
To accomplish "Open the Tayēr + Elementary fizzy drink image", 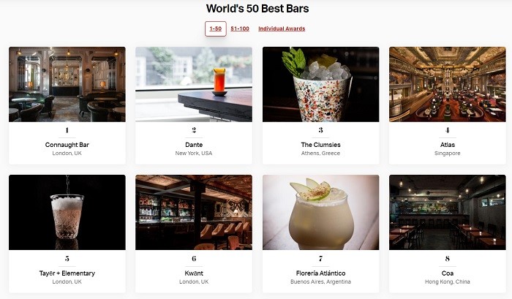I will pos(67,212).
